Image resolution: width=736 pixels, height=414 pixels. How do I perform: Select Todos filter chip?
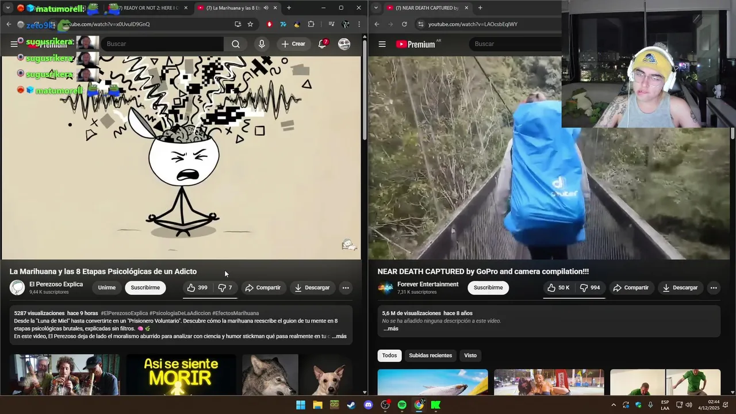pos(390,355)
